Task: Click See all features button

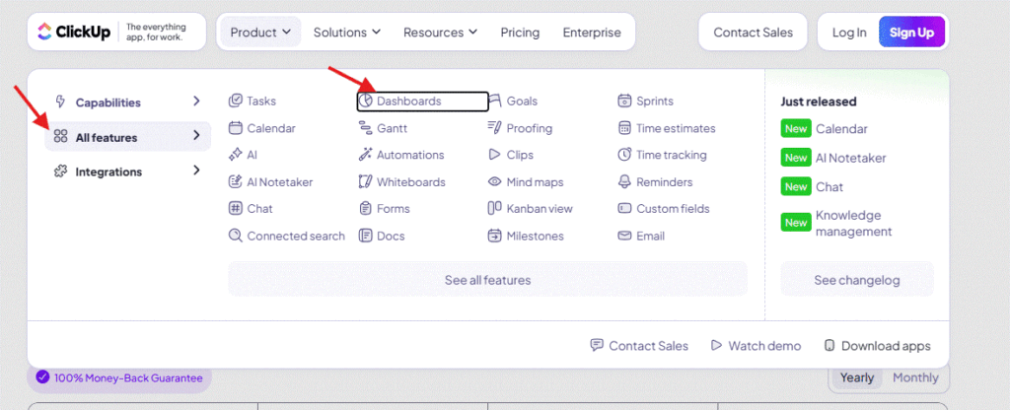Action: coord(487,280)
